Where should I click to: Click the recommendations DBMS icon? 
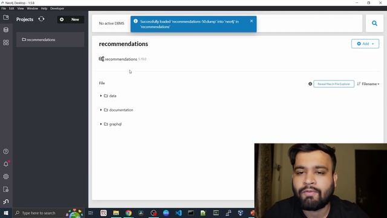tap(101, 59)
